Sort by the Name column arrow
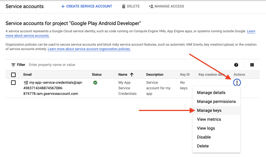Viewport: 266px width, 158px height. click(132, 75)
